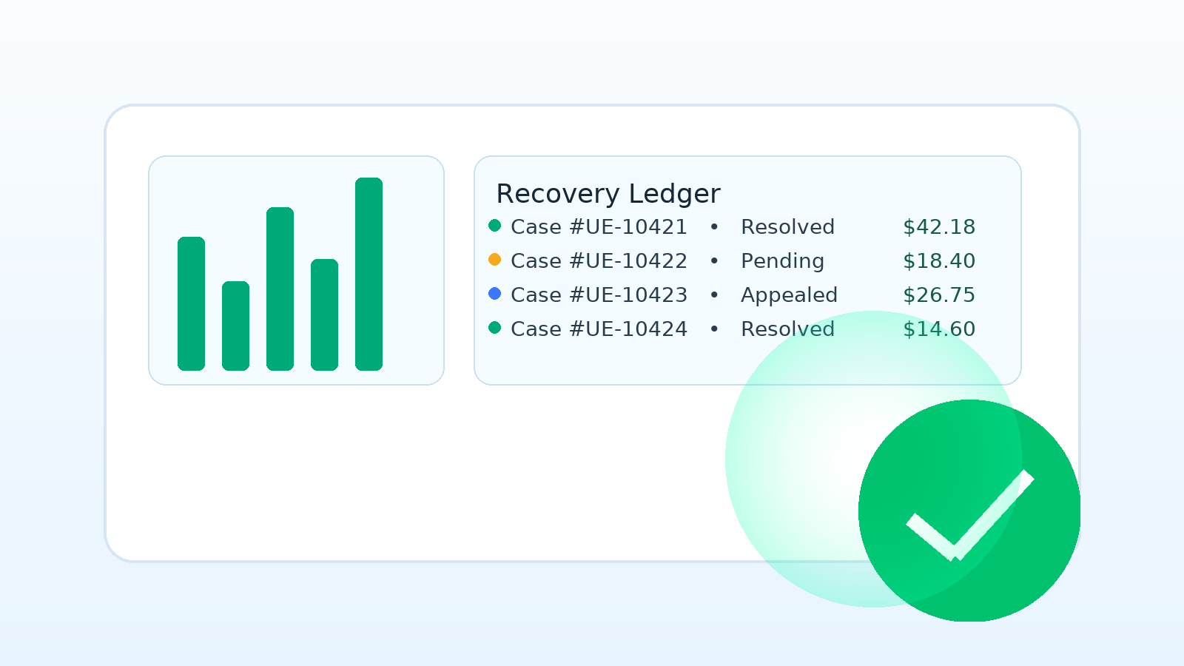Screen dimensions: 1184x666
Task: Click the third bar in the chart
Action: 280,289
